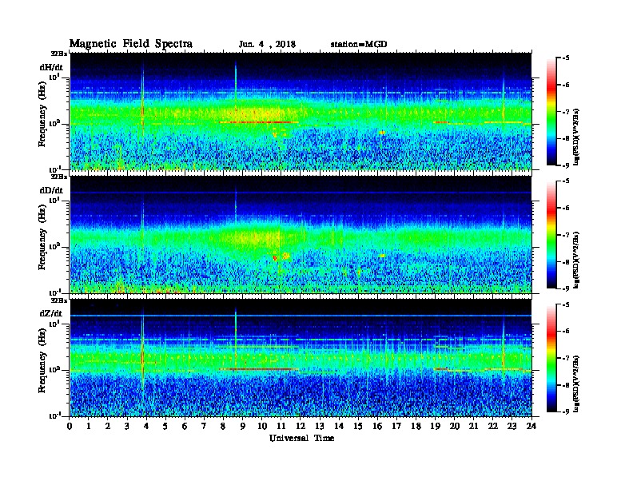Click the '-5' label on dH/dt color scale
This screenshot has width=633, height=489.
tap(566, 58)
